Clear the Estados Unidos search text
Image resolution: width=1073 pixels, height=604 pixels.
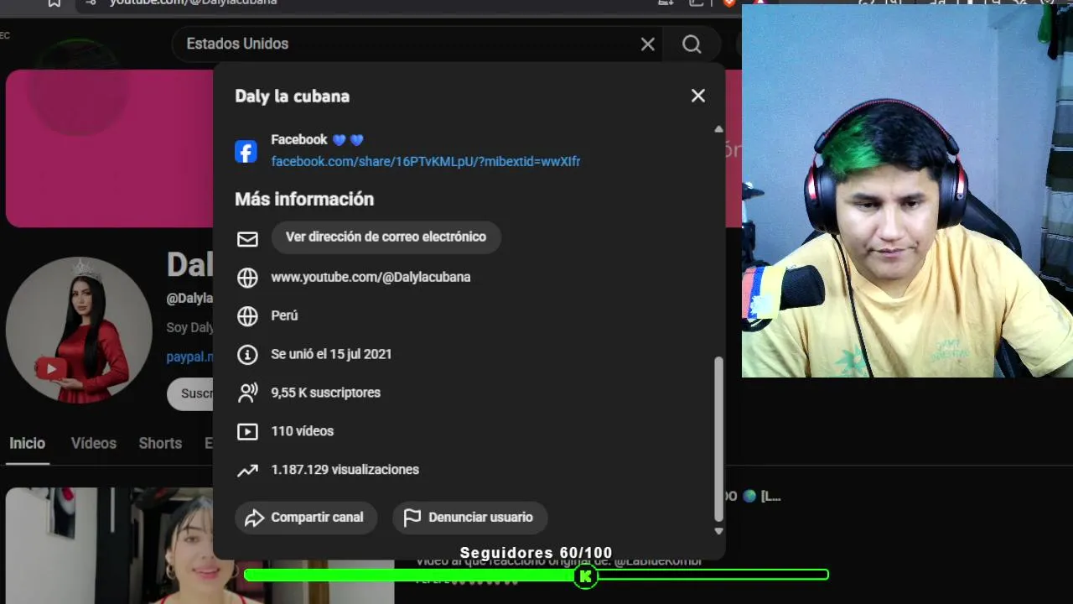pyautogui.click(x=647, y=44)
